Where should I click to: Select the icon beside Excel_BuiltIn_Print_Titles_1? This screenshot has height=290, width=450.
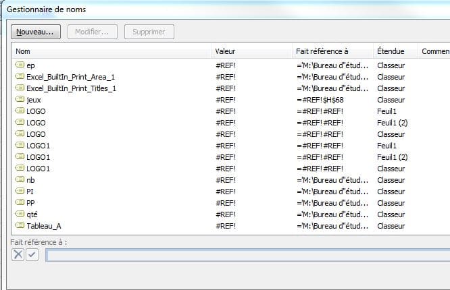click(x=20, y=88)
